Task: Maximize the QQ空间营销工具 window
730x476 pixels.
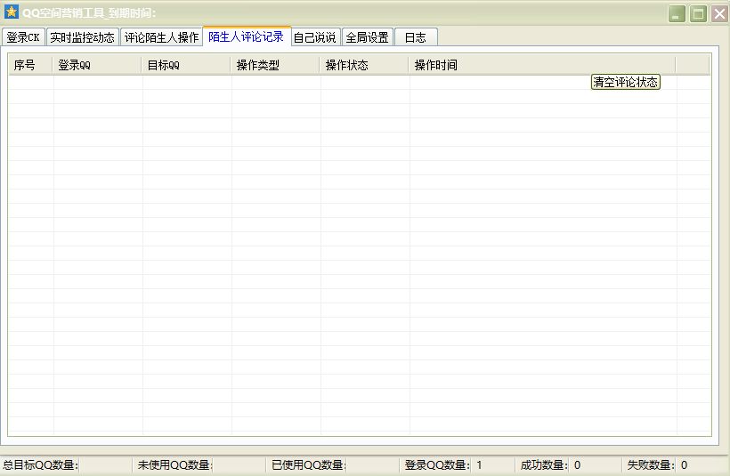Action: 698,13
